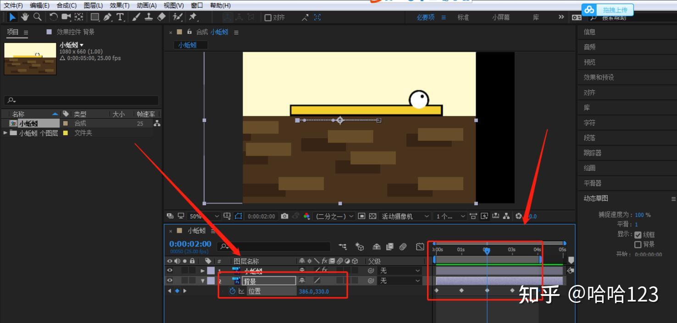Select the Clone Stamp tool
Screen dimensions: 677x323
(149, 17)
